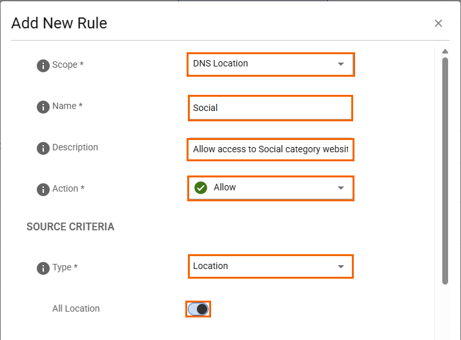Click the info icon beside Type
461x340 pixels.
pos(43,268)
